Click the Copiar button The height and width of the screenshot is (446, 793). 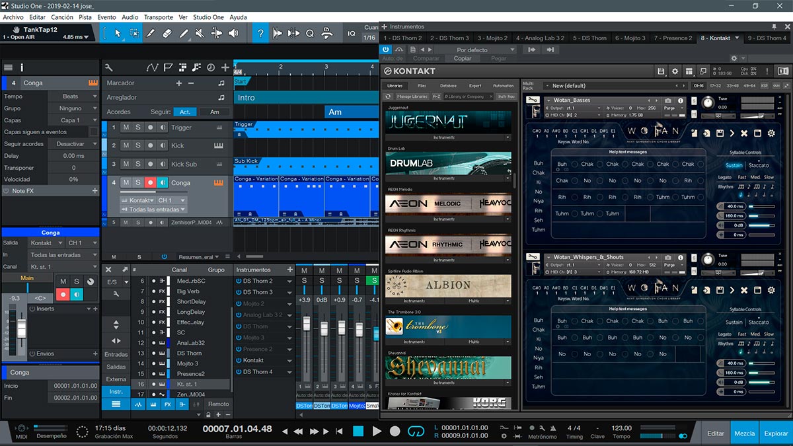tap(463, 59)
